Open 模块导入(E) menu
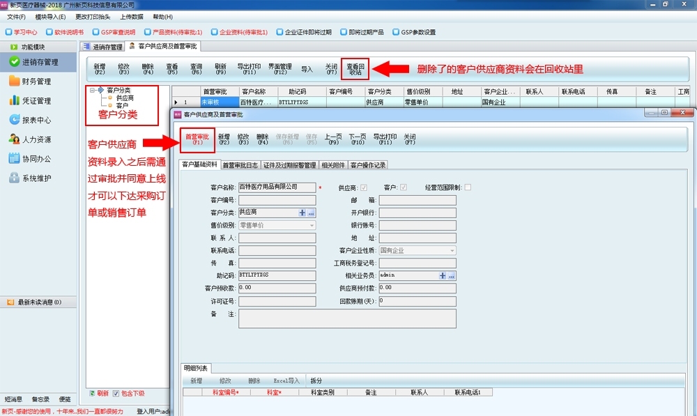The width and height of the screenshot is (697, 416). [50, 17]
